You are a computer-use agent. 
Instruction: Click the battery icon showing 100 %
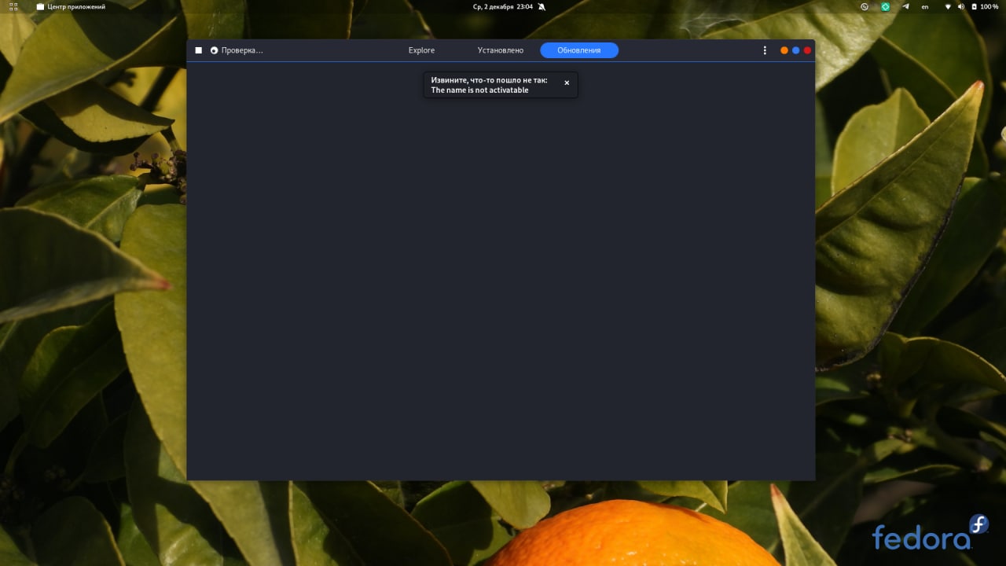[975, 6]
